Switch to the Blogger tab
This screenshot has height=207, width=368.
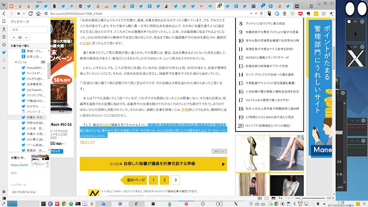11,6
